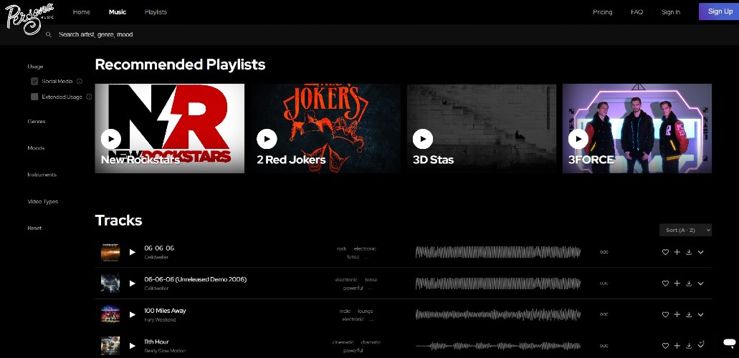Expand the Instruments filter
The width and height of the screenshot is (739, 358).
click(42, 175)
